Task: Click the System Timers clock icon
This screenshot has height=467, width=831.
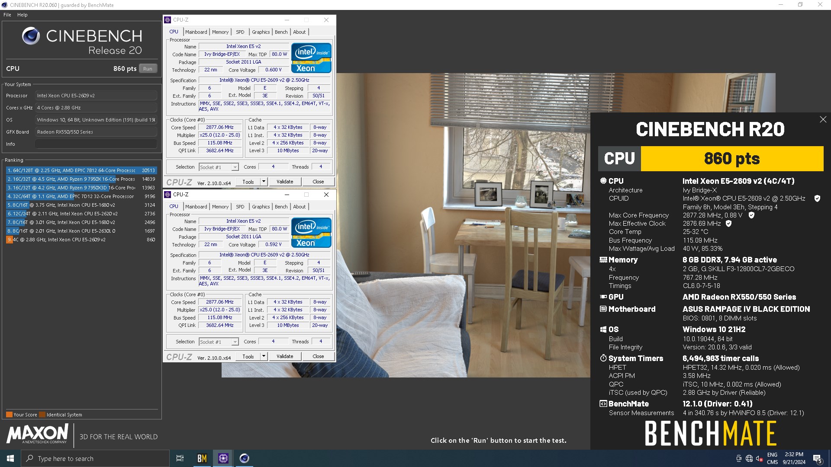Action: tap(603, 358)
